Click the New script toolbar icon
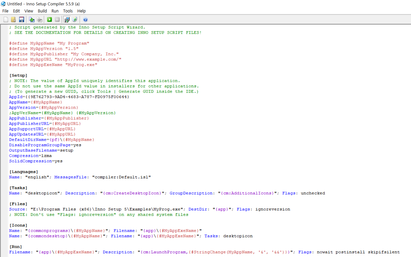 coord(6,20)
